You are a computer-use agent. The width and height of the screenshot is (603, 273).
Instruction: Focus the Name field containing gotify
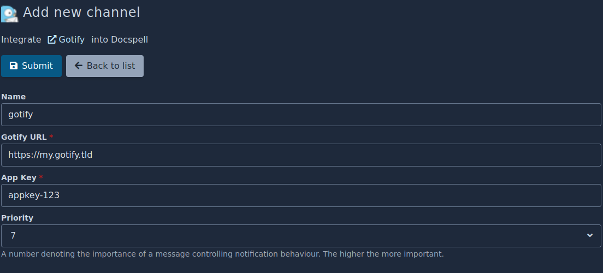[301, 115]
